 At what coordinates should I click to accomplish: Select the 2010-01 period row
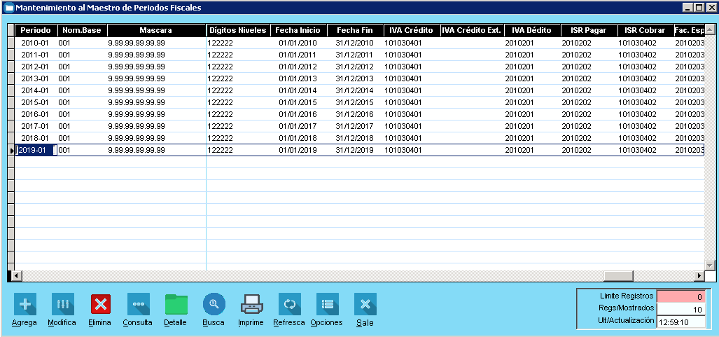pyautogui.click(x=35, y=43)
